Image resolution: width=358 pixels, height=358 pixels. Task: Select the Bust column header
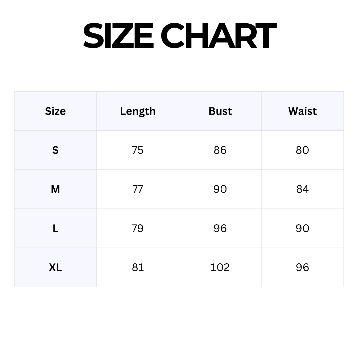[220, 111]
